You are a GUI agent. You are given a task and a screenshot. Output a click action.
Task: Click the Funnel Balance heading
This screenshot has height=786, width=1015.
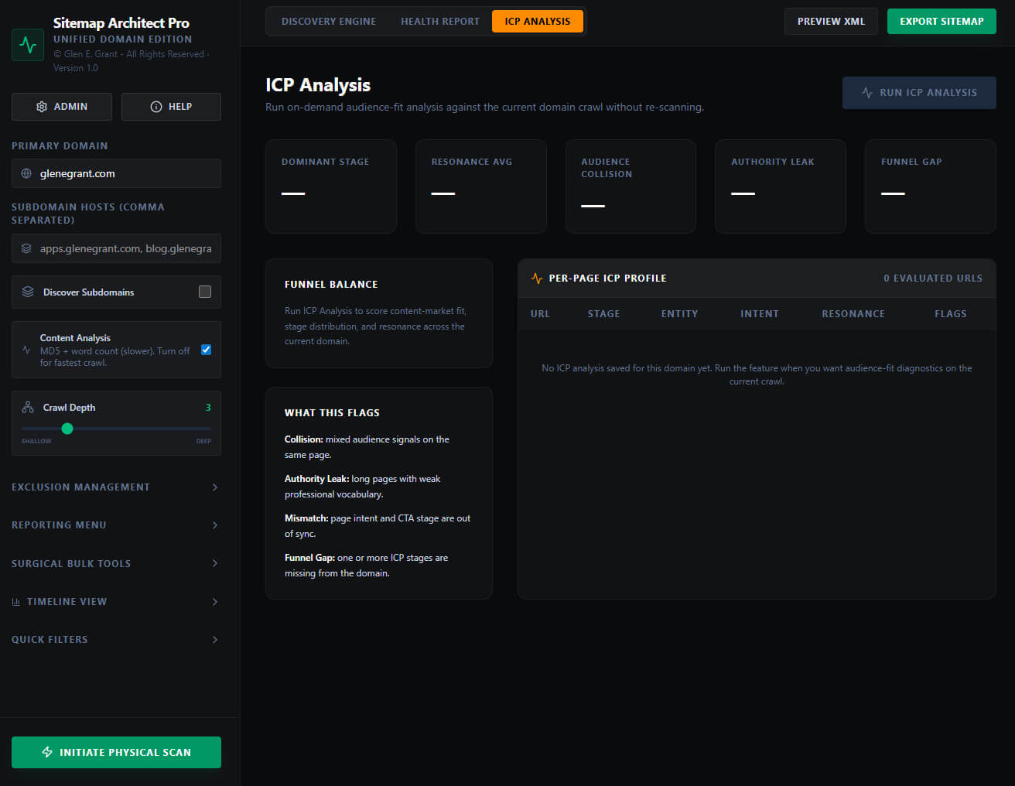pyautogui.click(x=331, y=285)
